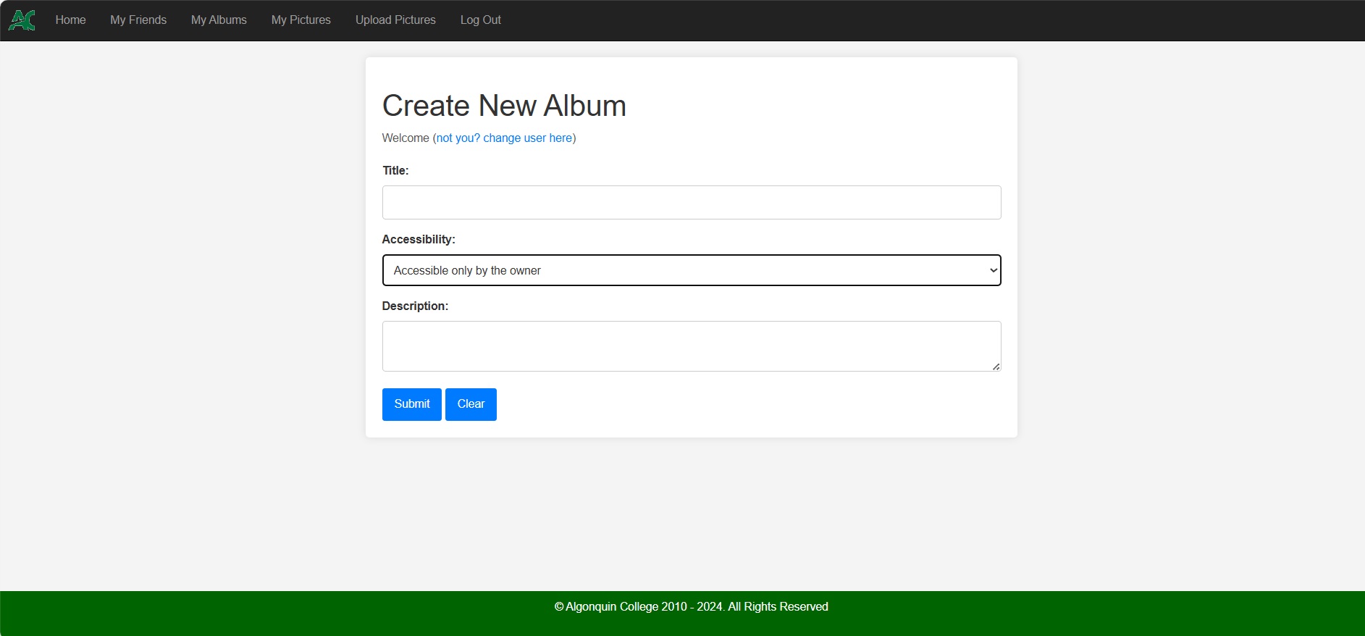The height and width of the screenshot is (636, 1365).
Task: Go to Upload Pictures
Action: click(x=395, y=20)
